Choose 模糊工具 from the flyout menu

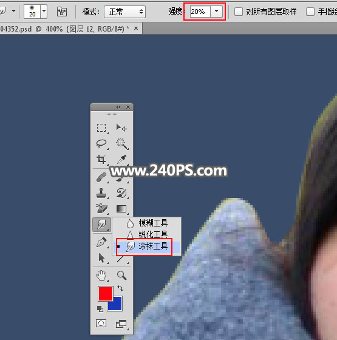tap(147, 223)
